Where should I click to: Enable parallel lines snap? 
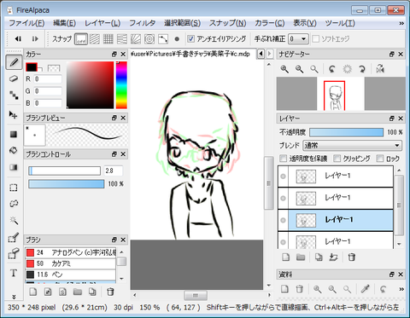click(x=95, y=39)
